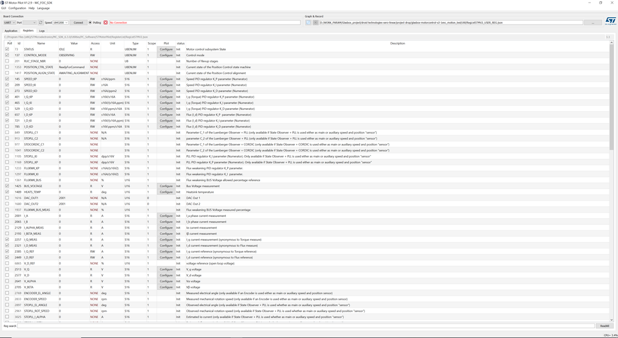The height and width of the screenshot is (338, 618).
Task: Click the No Connection status field
Action: pyautogui.click(x=205, y=23)
